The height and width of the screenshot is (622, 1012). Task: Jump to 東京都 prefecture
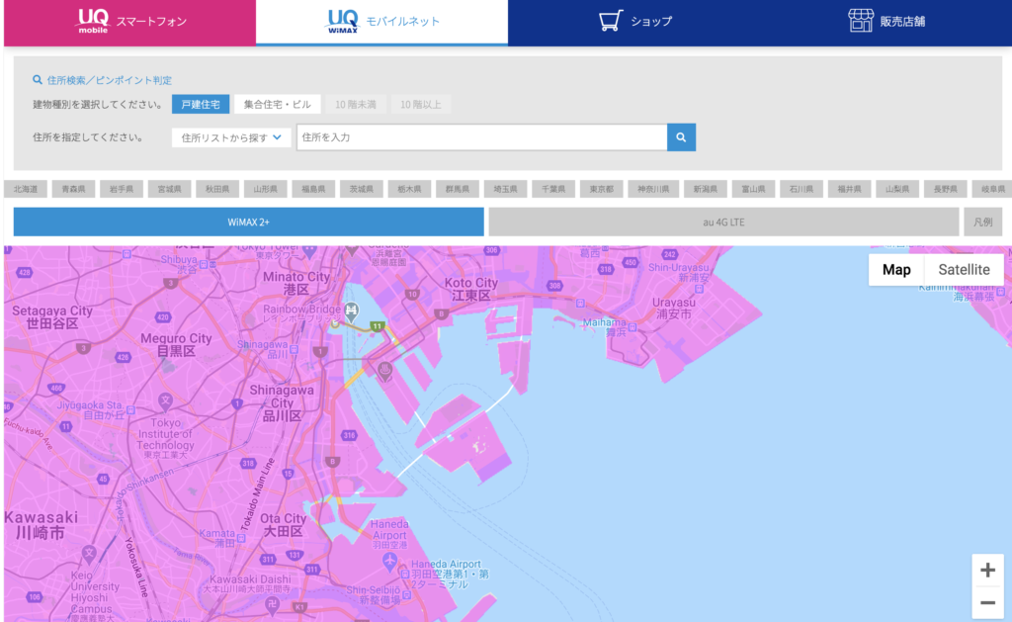(x=602, y=189)
